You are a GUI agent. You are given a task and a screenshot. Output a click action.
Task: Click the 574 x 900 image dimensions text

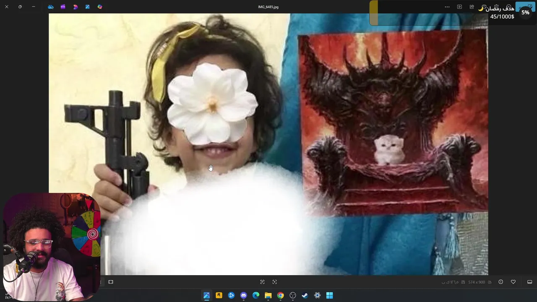pos(477,282)
